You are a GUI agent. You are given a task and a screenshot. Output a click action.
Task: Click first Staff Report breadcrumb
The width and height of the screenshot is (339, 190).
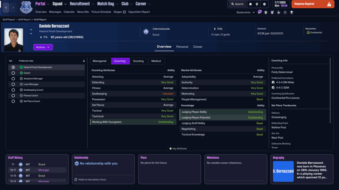[8, 20]
